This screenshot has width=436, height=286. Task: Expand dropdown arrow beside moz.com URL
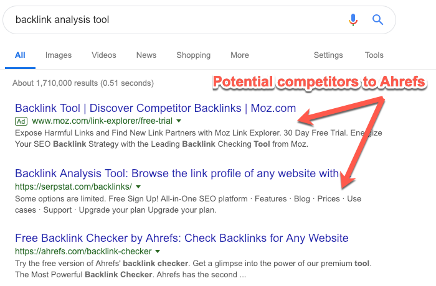point(179,121)
